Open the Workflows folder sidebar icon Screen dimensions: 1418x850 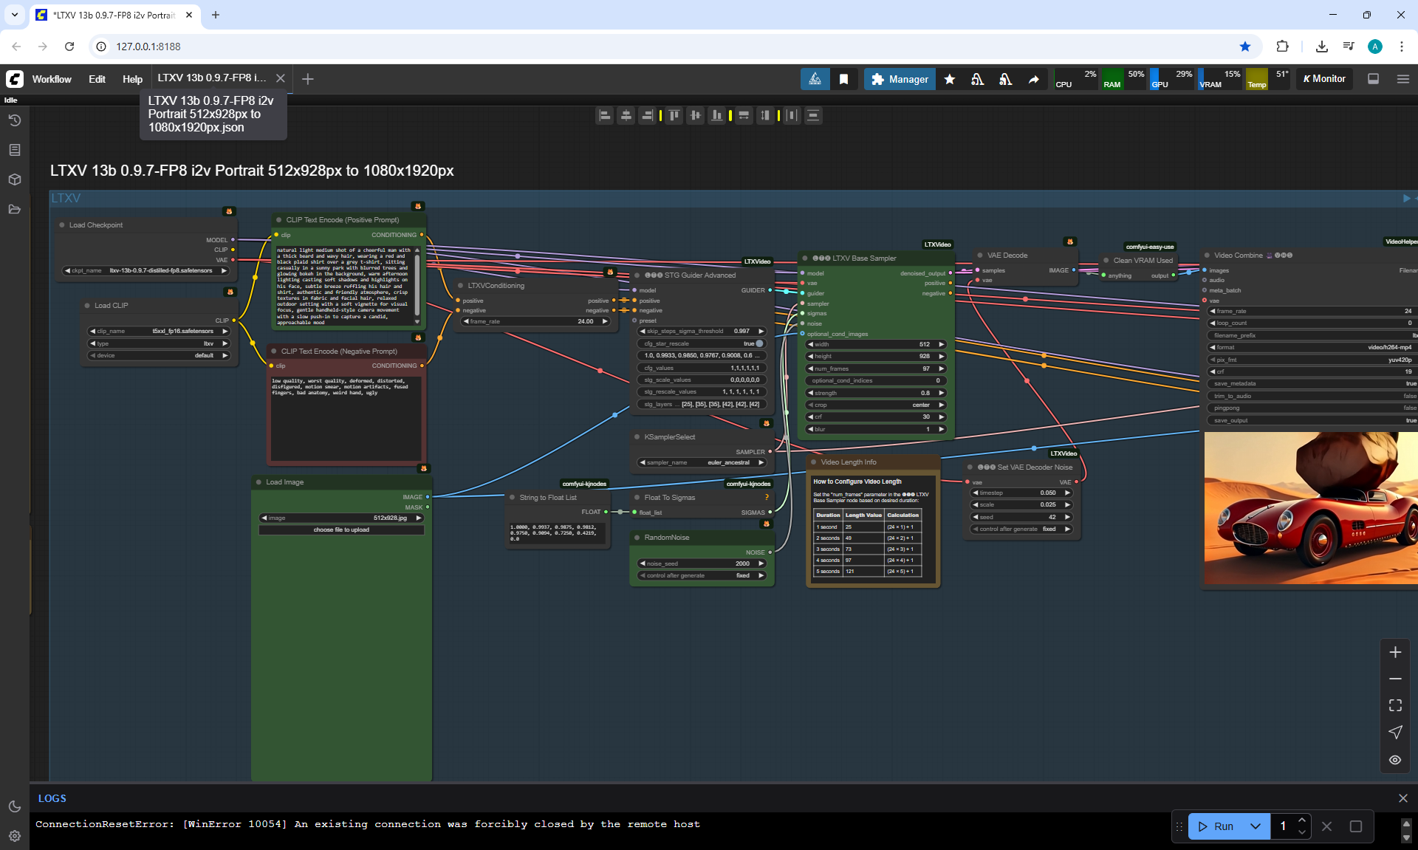pos(14,209)
